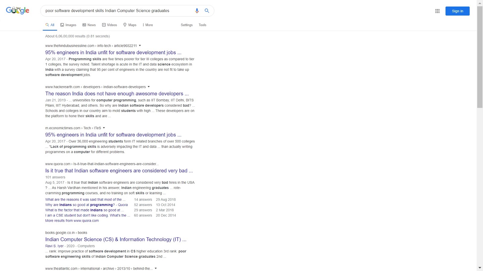
Task: Click the magnifying glass search icon
Action: [x=207, y=11]
